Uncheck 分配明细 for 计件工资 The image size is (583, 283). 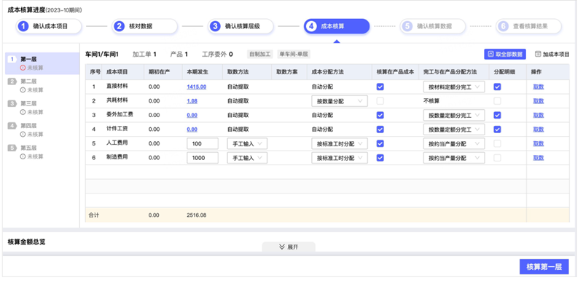coord(497,129)
